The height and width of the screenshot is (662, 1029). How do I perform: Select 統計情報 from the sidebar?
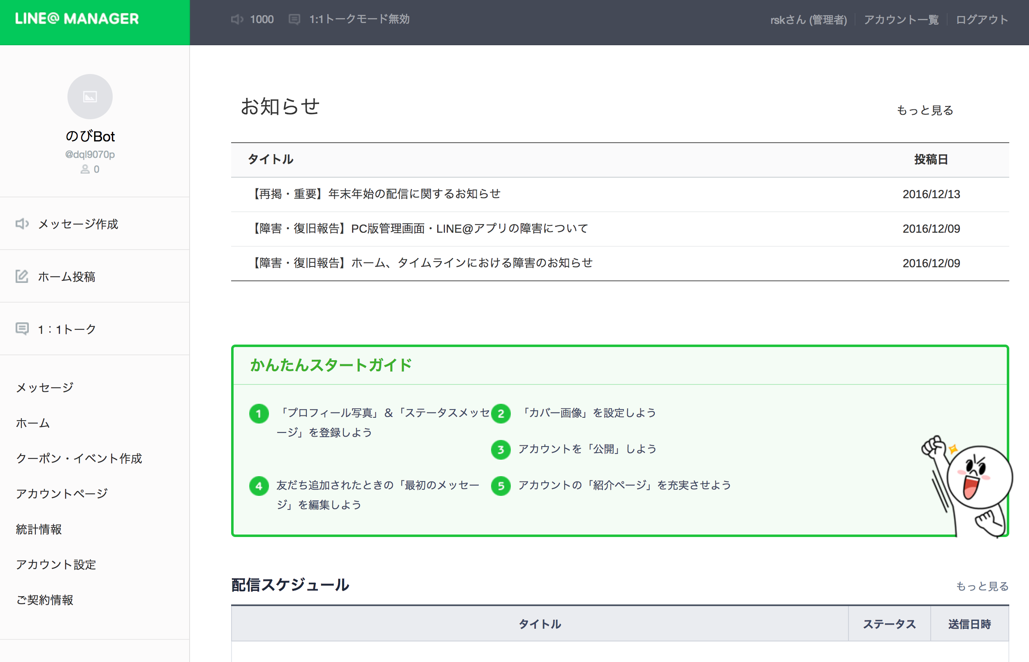[x=39, y=529]
